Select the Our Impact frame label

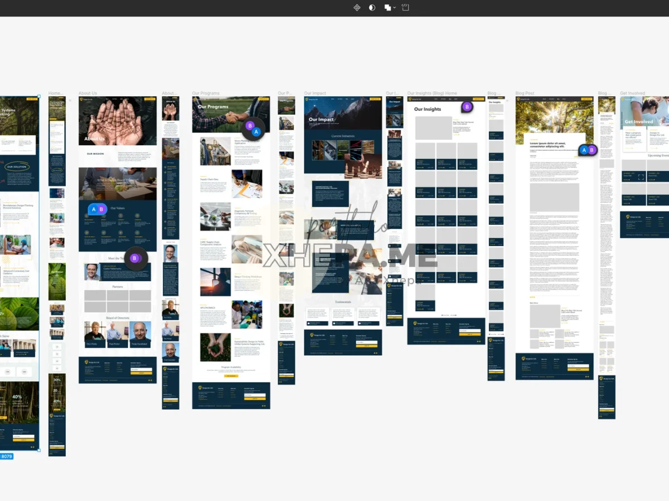(x=316, y=94)
